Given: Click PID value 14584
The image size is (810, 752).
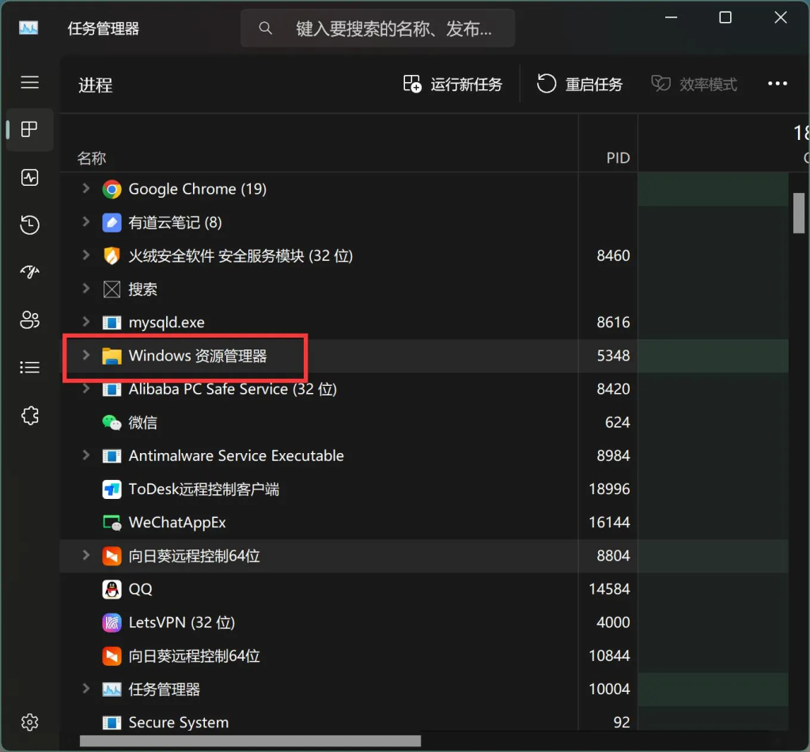Looking at the screenshot, I should coord(609,589).
